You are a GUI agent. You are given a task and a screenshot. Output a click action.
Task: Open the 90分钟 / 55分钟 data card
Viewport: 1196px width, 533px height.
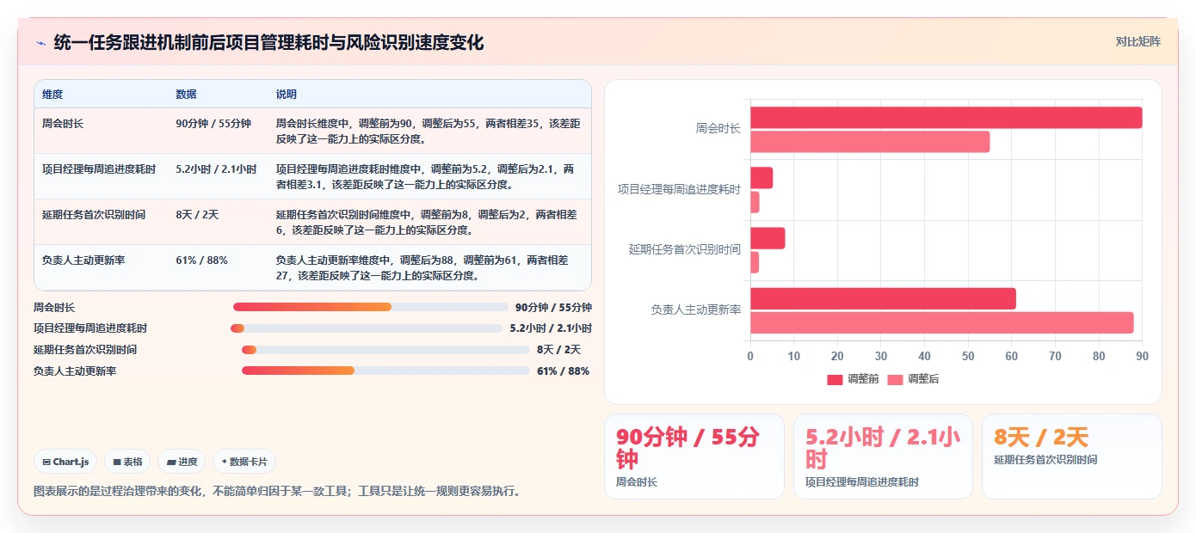click(x=694, y=456)
